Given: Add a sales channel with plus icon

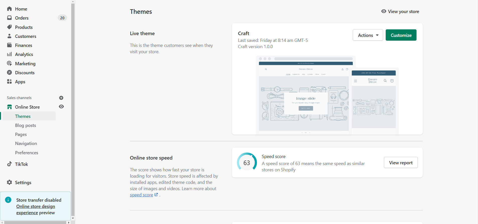Looking at the screenshot, I should 61,98.
